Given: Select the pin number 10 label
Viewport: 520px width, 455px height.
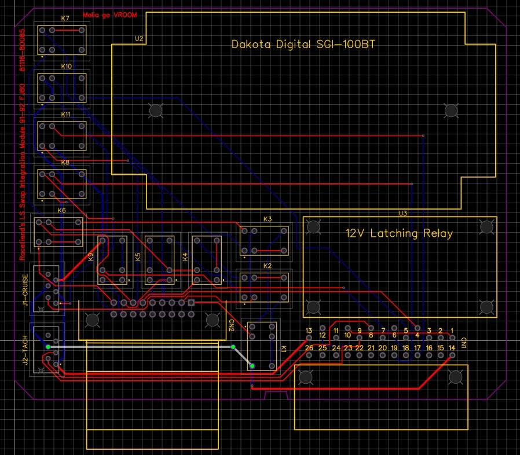Looking at the screenshot, I should pyautogui.click(x=347, y=335).
